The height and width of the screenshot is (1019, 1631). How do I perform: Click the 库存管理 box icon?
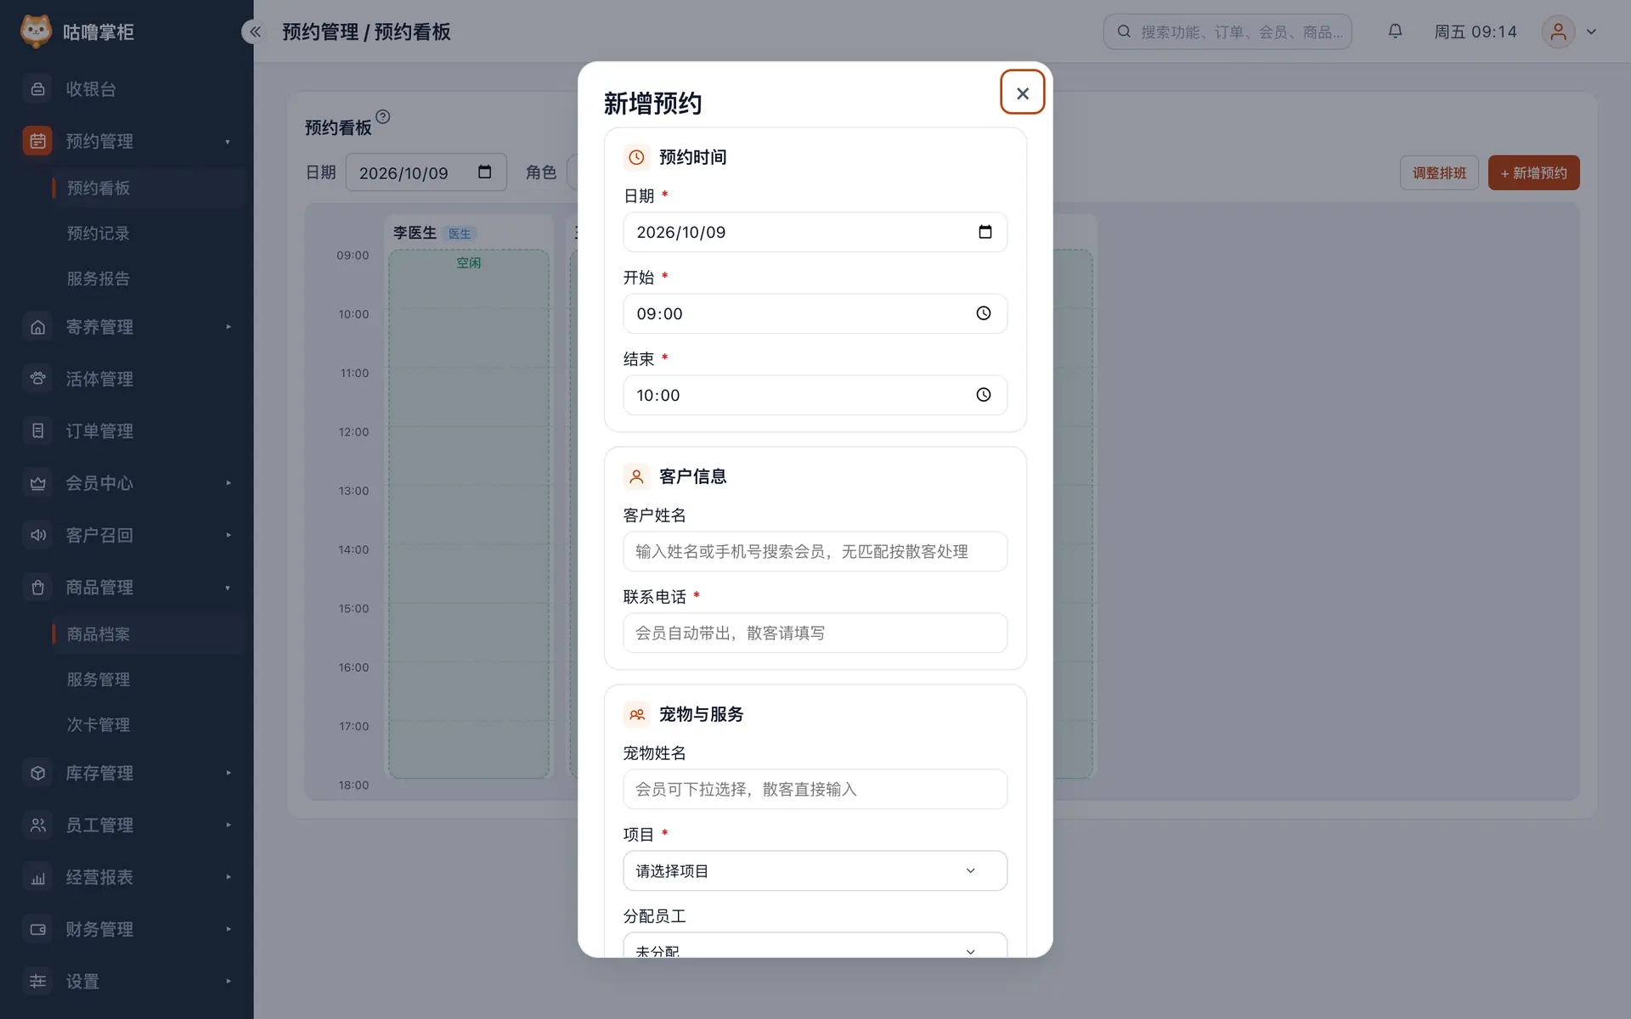coord(37,773)
